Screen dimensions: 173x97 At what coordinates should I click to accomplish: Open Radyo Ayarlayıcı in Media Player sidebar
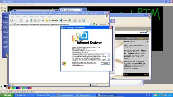pyautogui.click(x=5, y=37)
